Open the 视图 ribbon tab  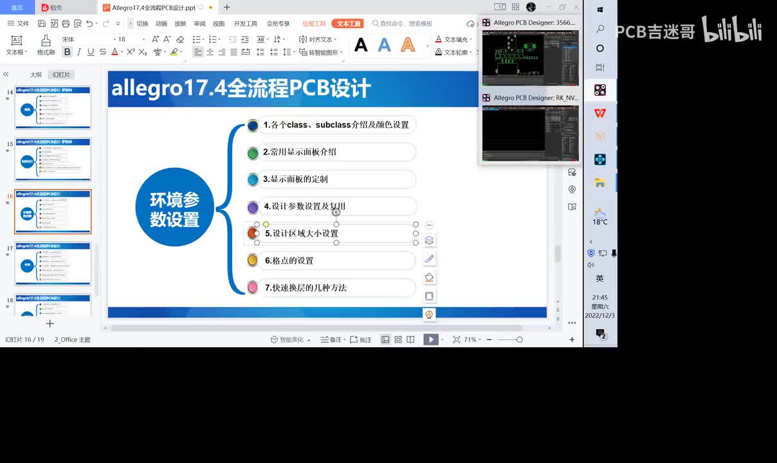219,23
